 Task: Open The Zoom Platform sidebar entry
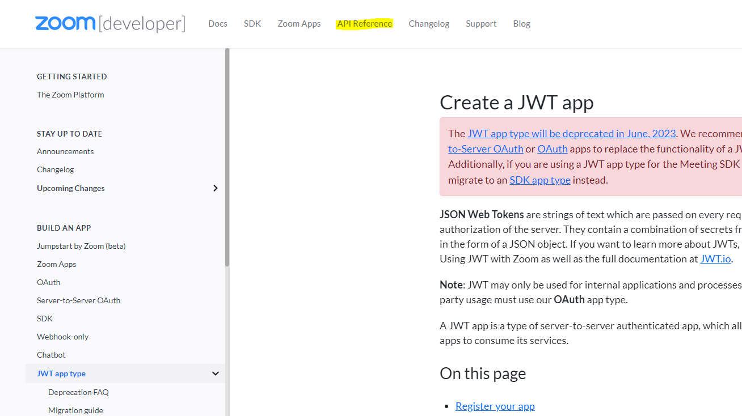click(x=70, y=95)
